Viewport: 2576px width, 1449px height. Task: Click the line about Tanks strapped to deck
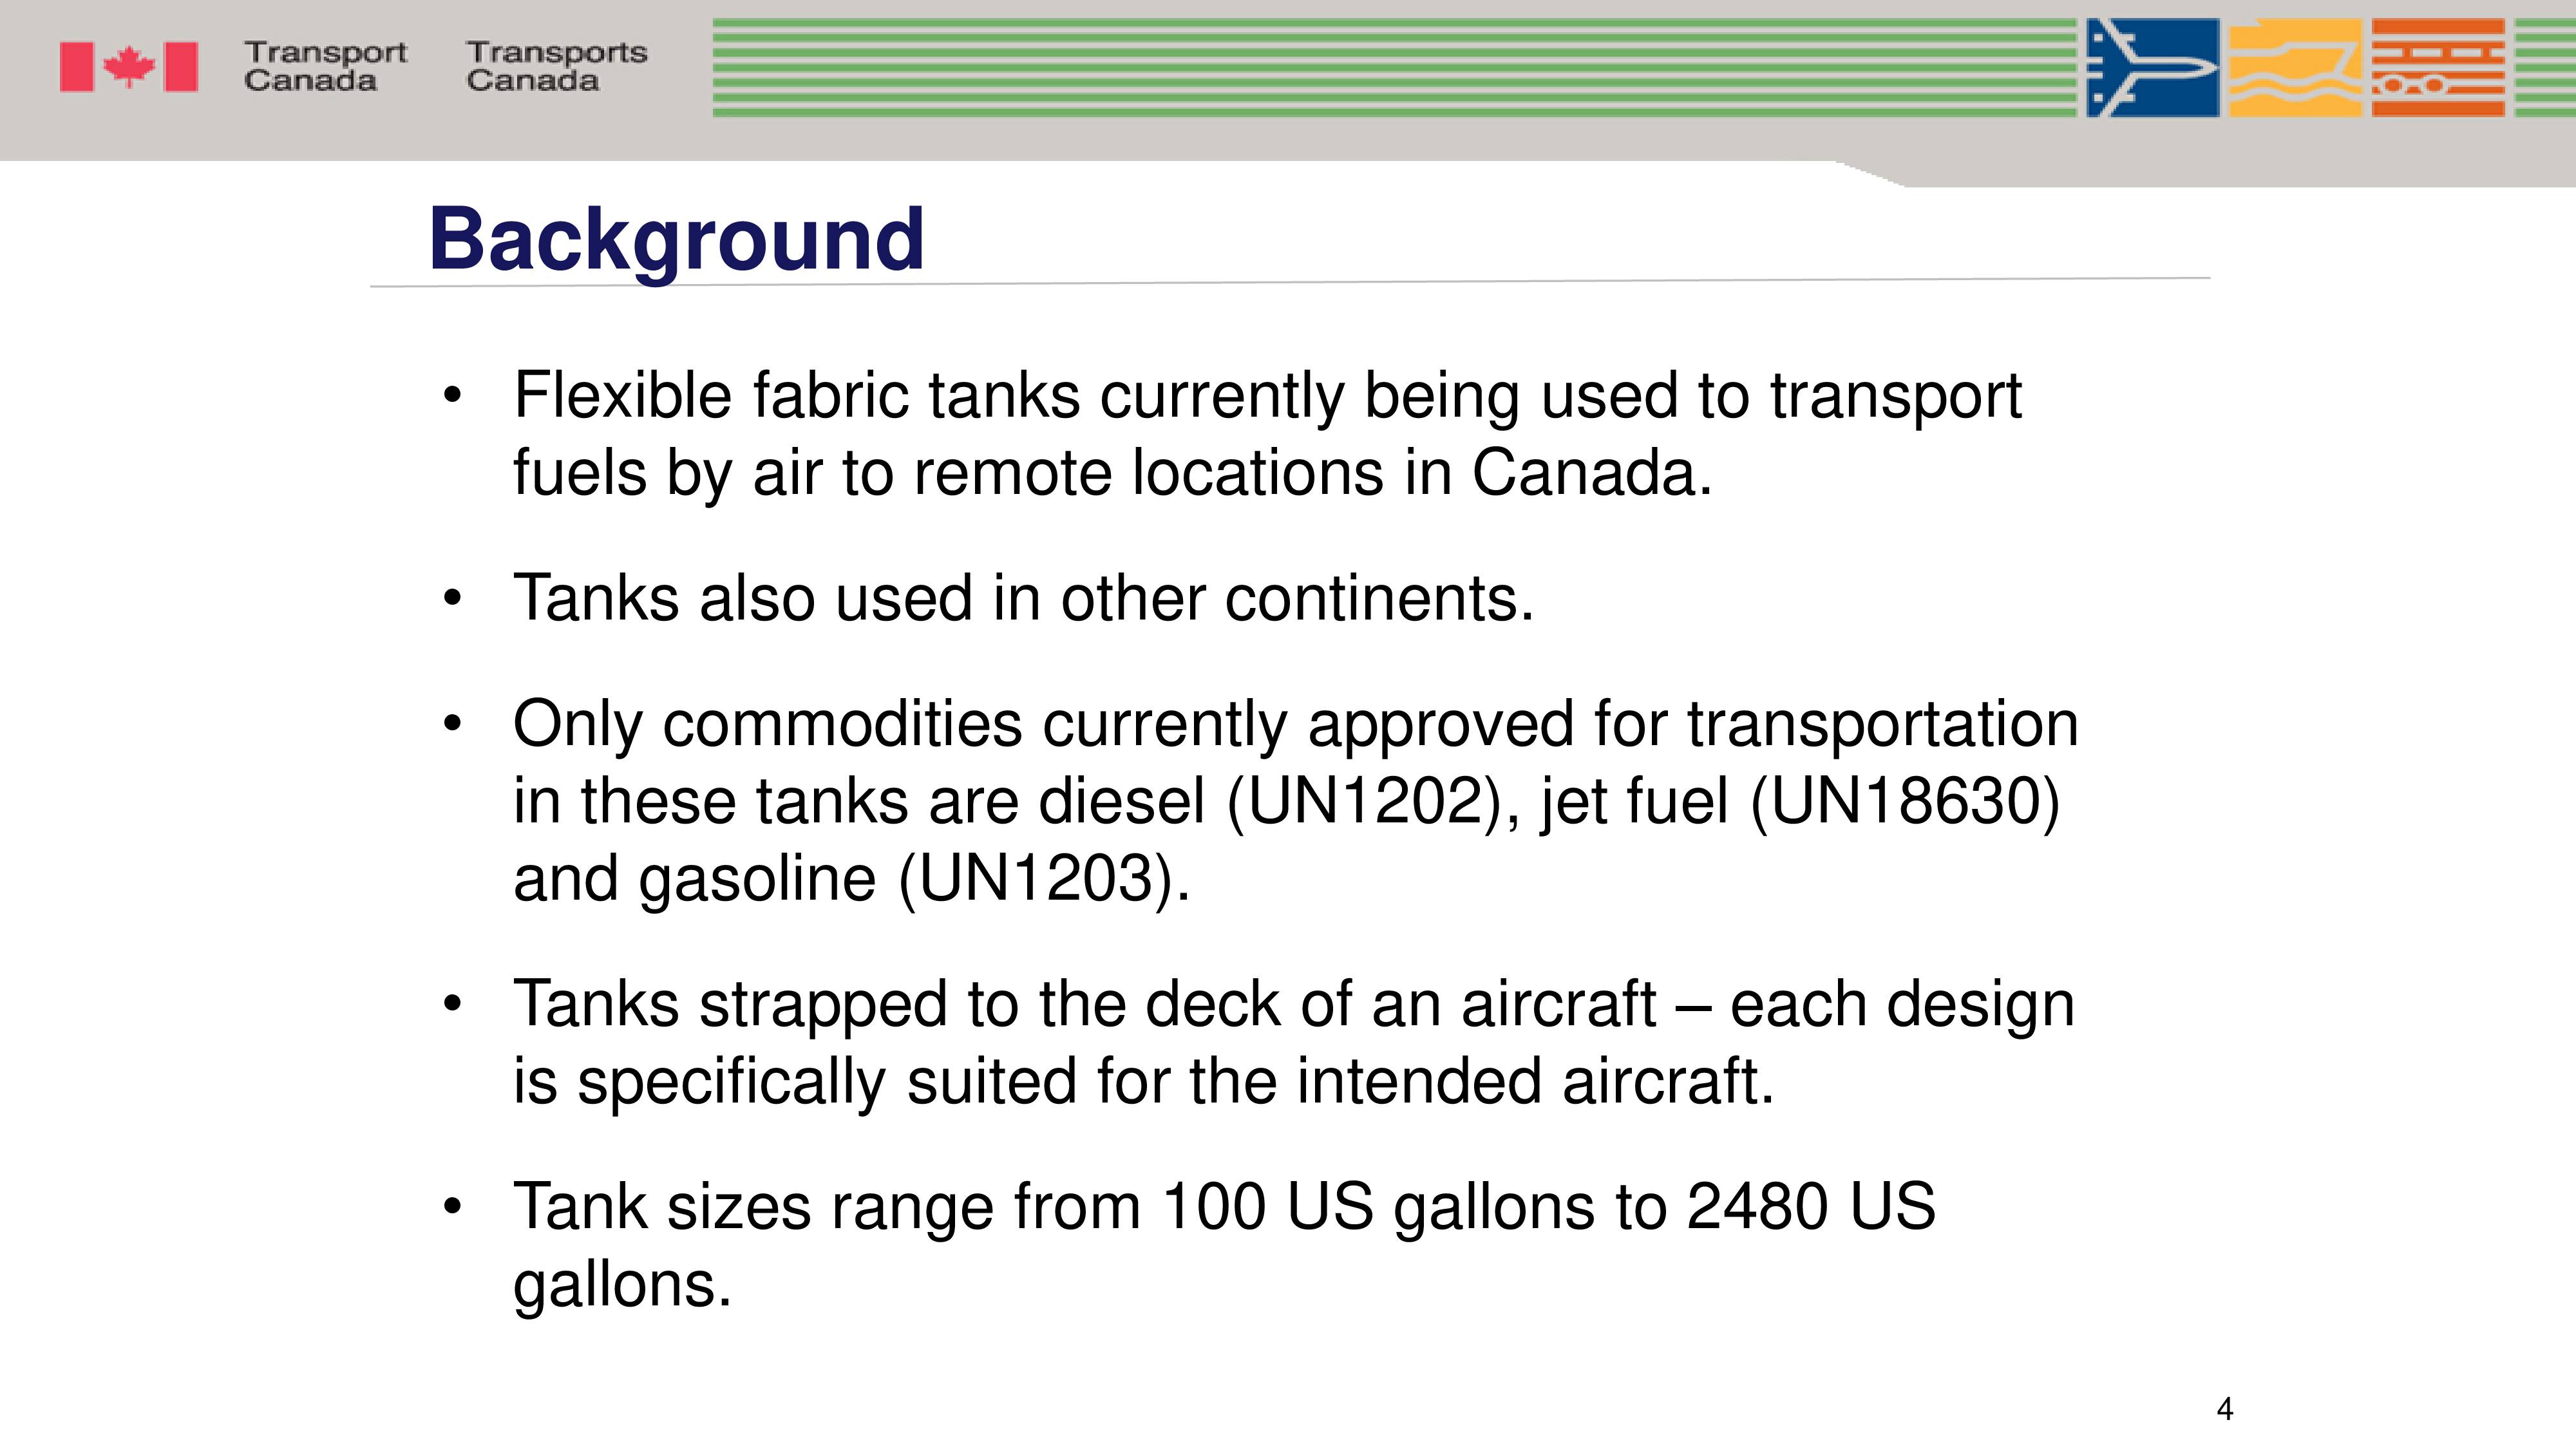[x=1294, y=1043]
